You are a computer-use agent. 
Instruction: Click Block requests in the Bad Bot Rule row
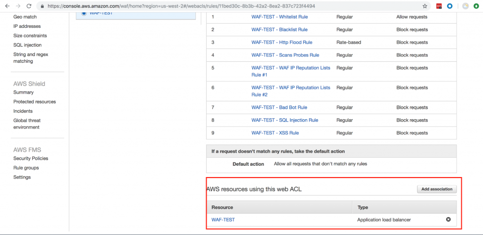point(412,107)
